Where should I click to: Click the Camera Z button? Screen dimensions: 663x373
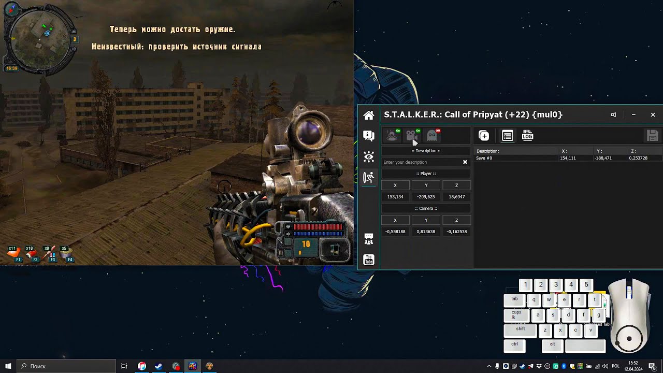(x=456, y=220)
